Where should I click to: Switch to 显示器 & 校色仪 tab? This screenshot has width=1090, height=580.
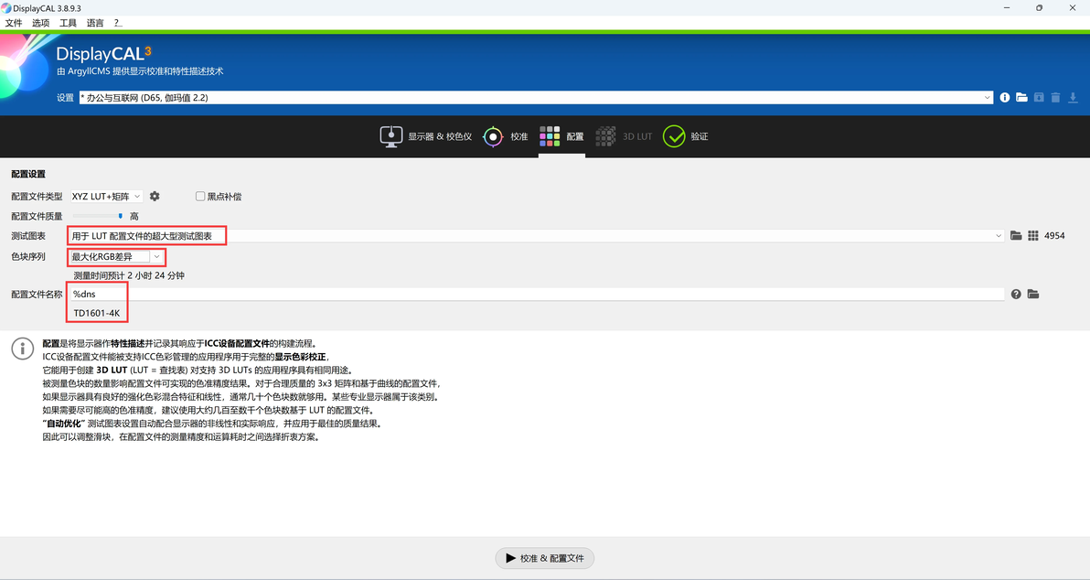click(425, 136)
